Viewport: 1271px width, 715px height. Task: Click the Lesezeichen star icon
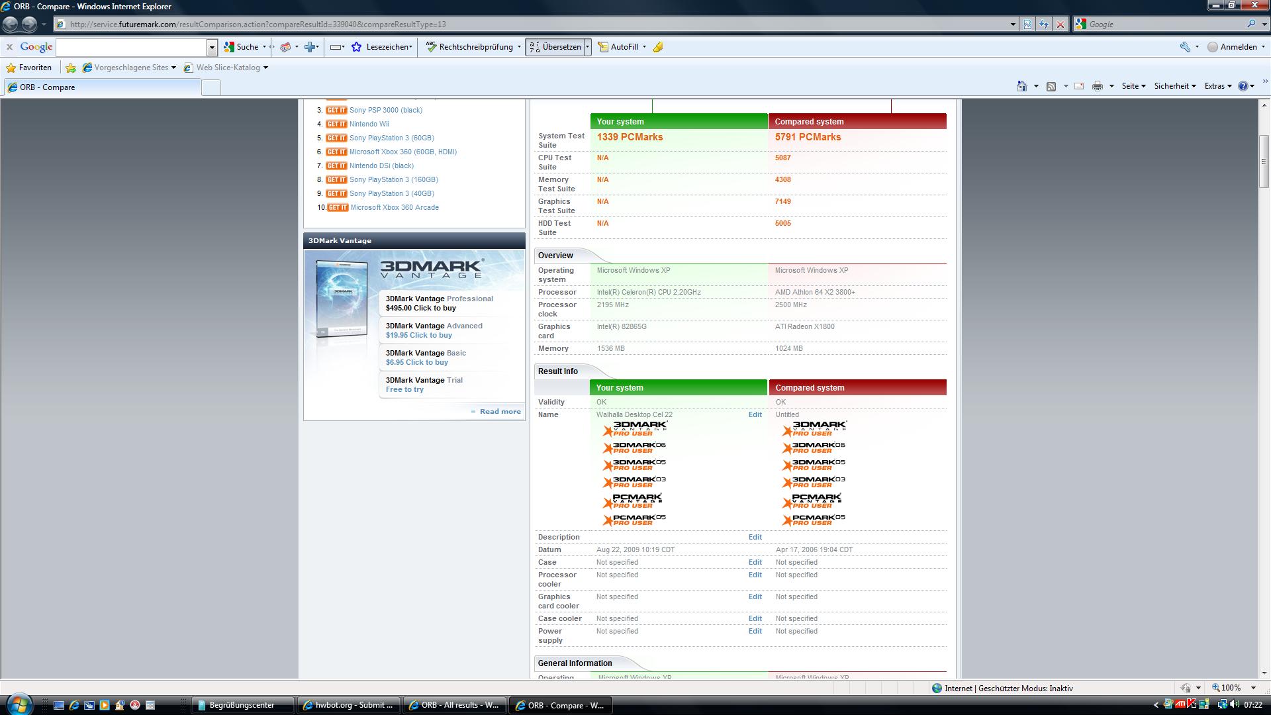357,47
